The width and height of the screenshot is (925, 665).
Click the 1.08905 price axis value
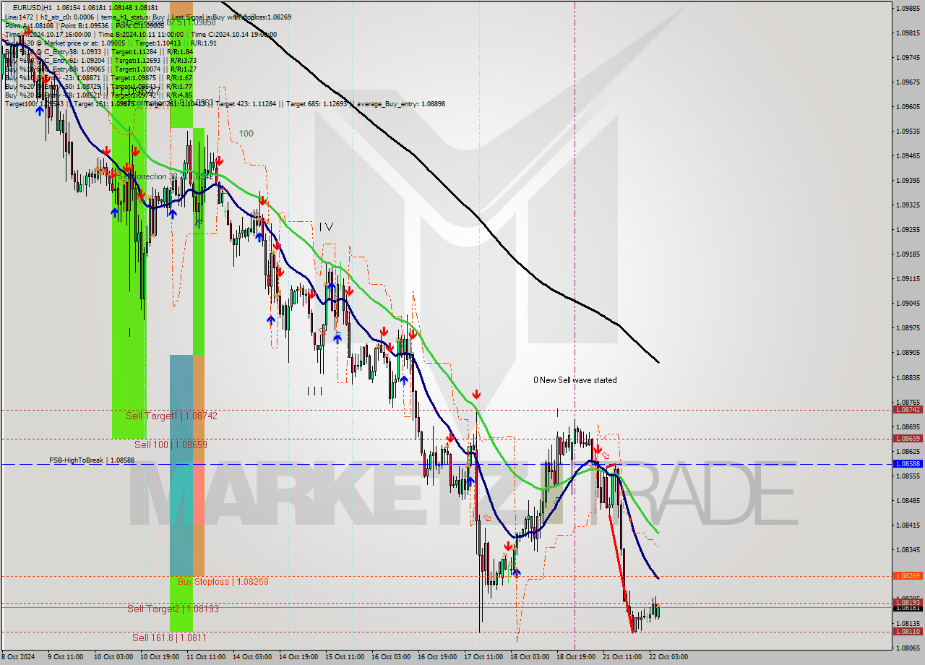click(908, 353)
